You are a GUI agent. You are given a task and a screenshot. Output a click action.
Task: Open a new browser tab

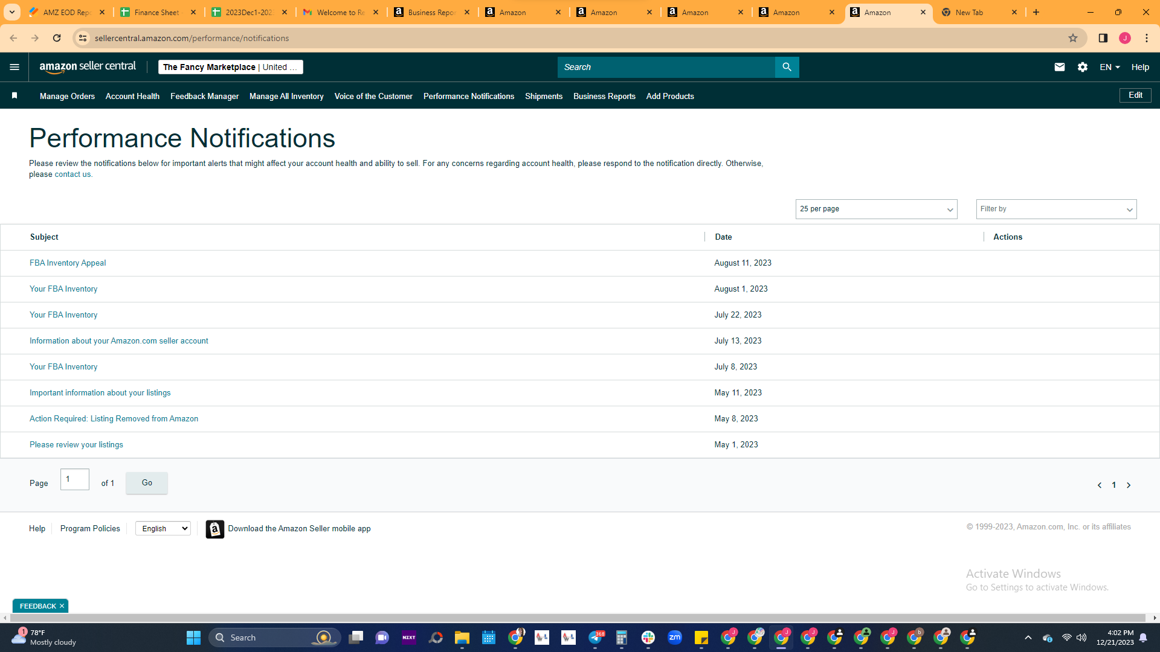coord(1036,12)
